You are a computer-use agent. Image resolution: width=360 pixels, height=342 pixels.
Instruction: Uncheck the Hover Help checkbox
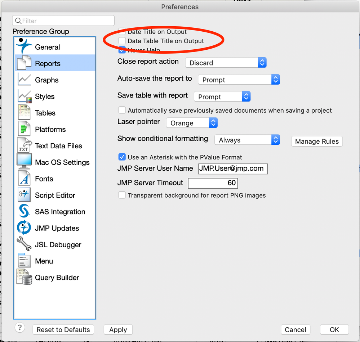click(122, 50)
